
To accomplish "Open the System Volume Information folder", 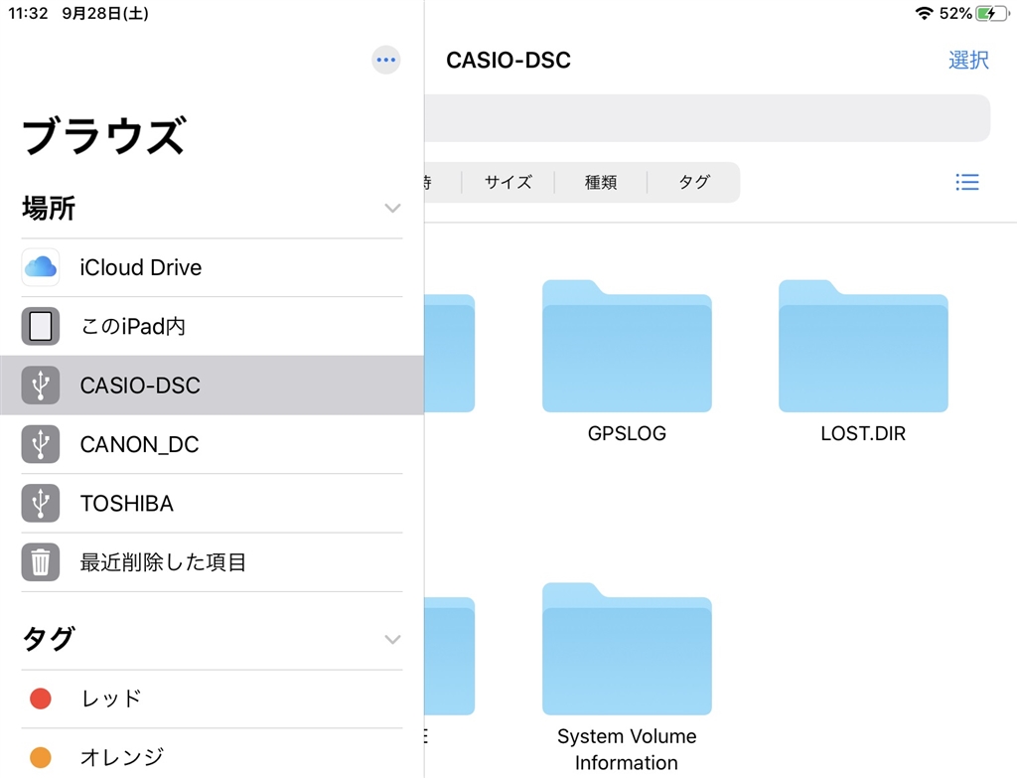I will [627, 649].
